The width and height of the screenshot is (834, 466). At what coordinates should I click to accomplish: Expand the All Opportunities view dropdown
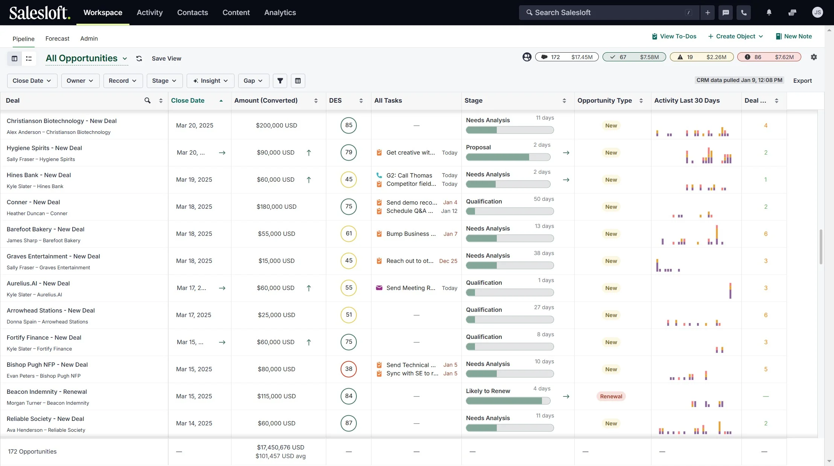tap(87, 58)
